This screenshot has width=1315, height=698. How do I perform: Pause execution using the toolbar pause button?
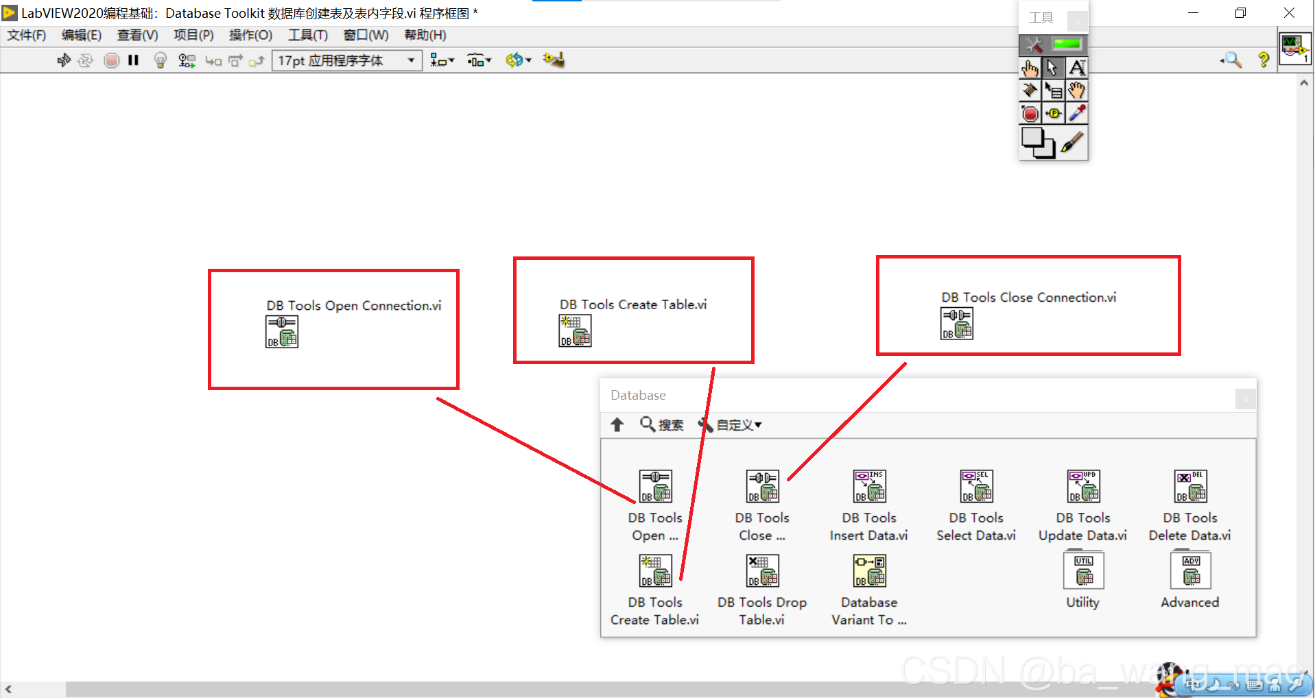[133, 60]
